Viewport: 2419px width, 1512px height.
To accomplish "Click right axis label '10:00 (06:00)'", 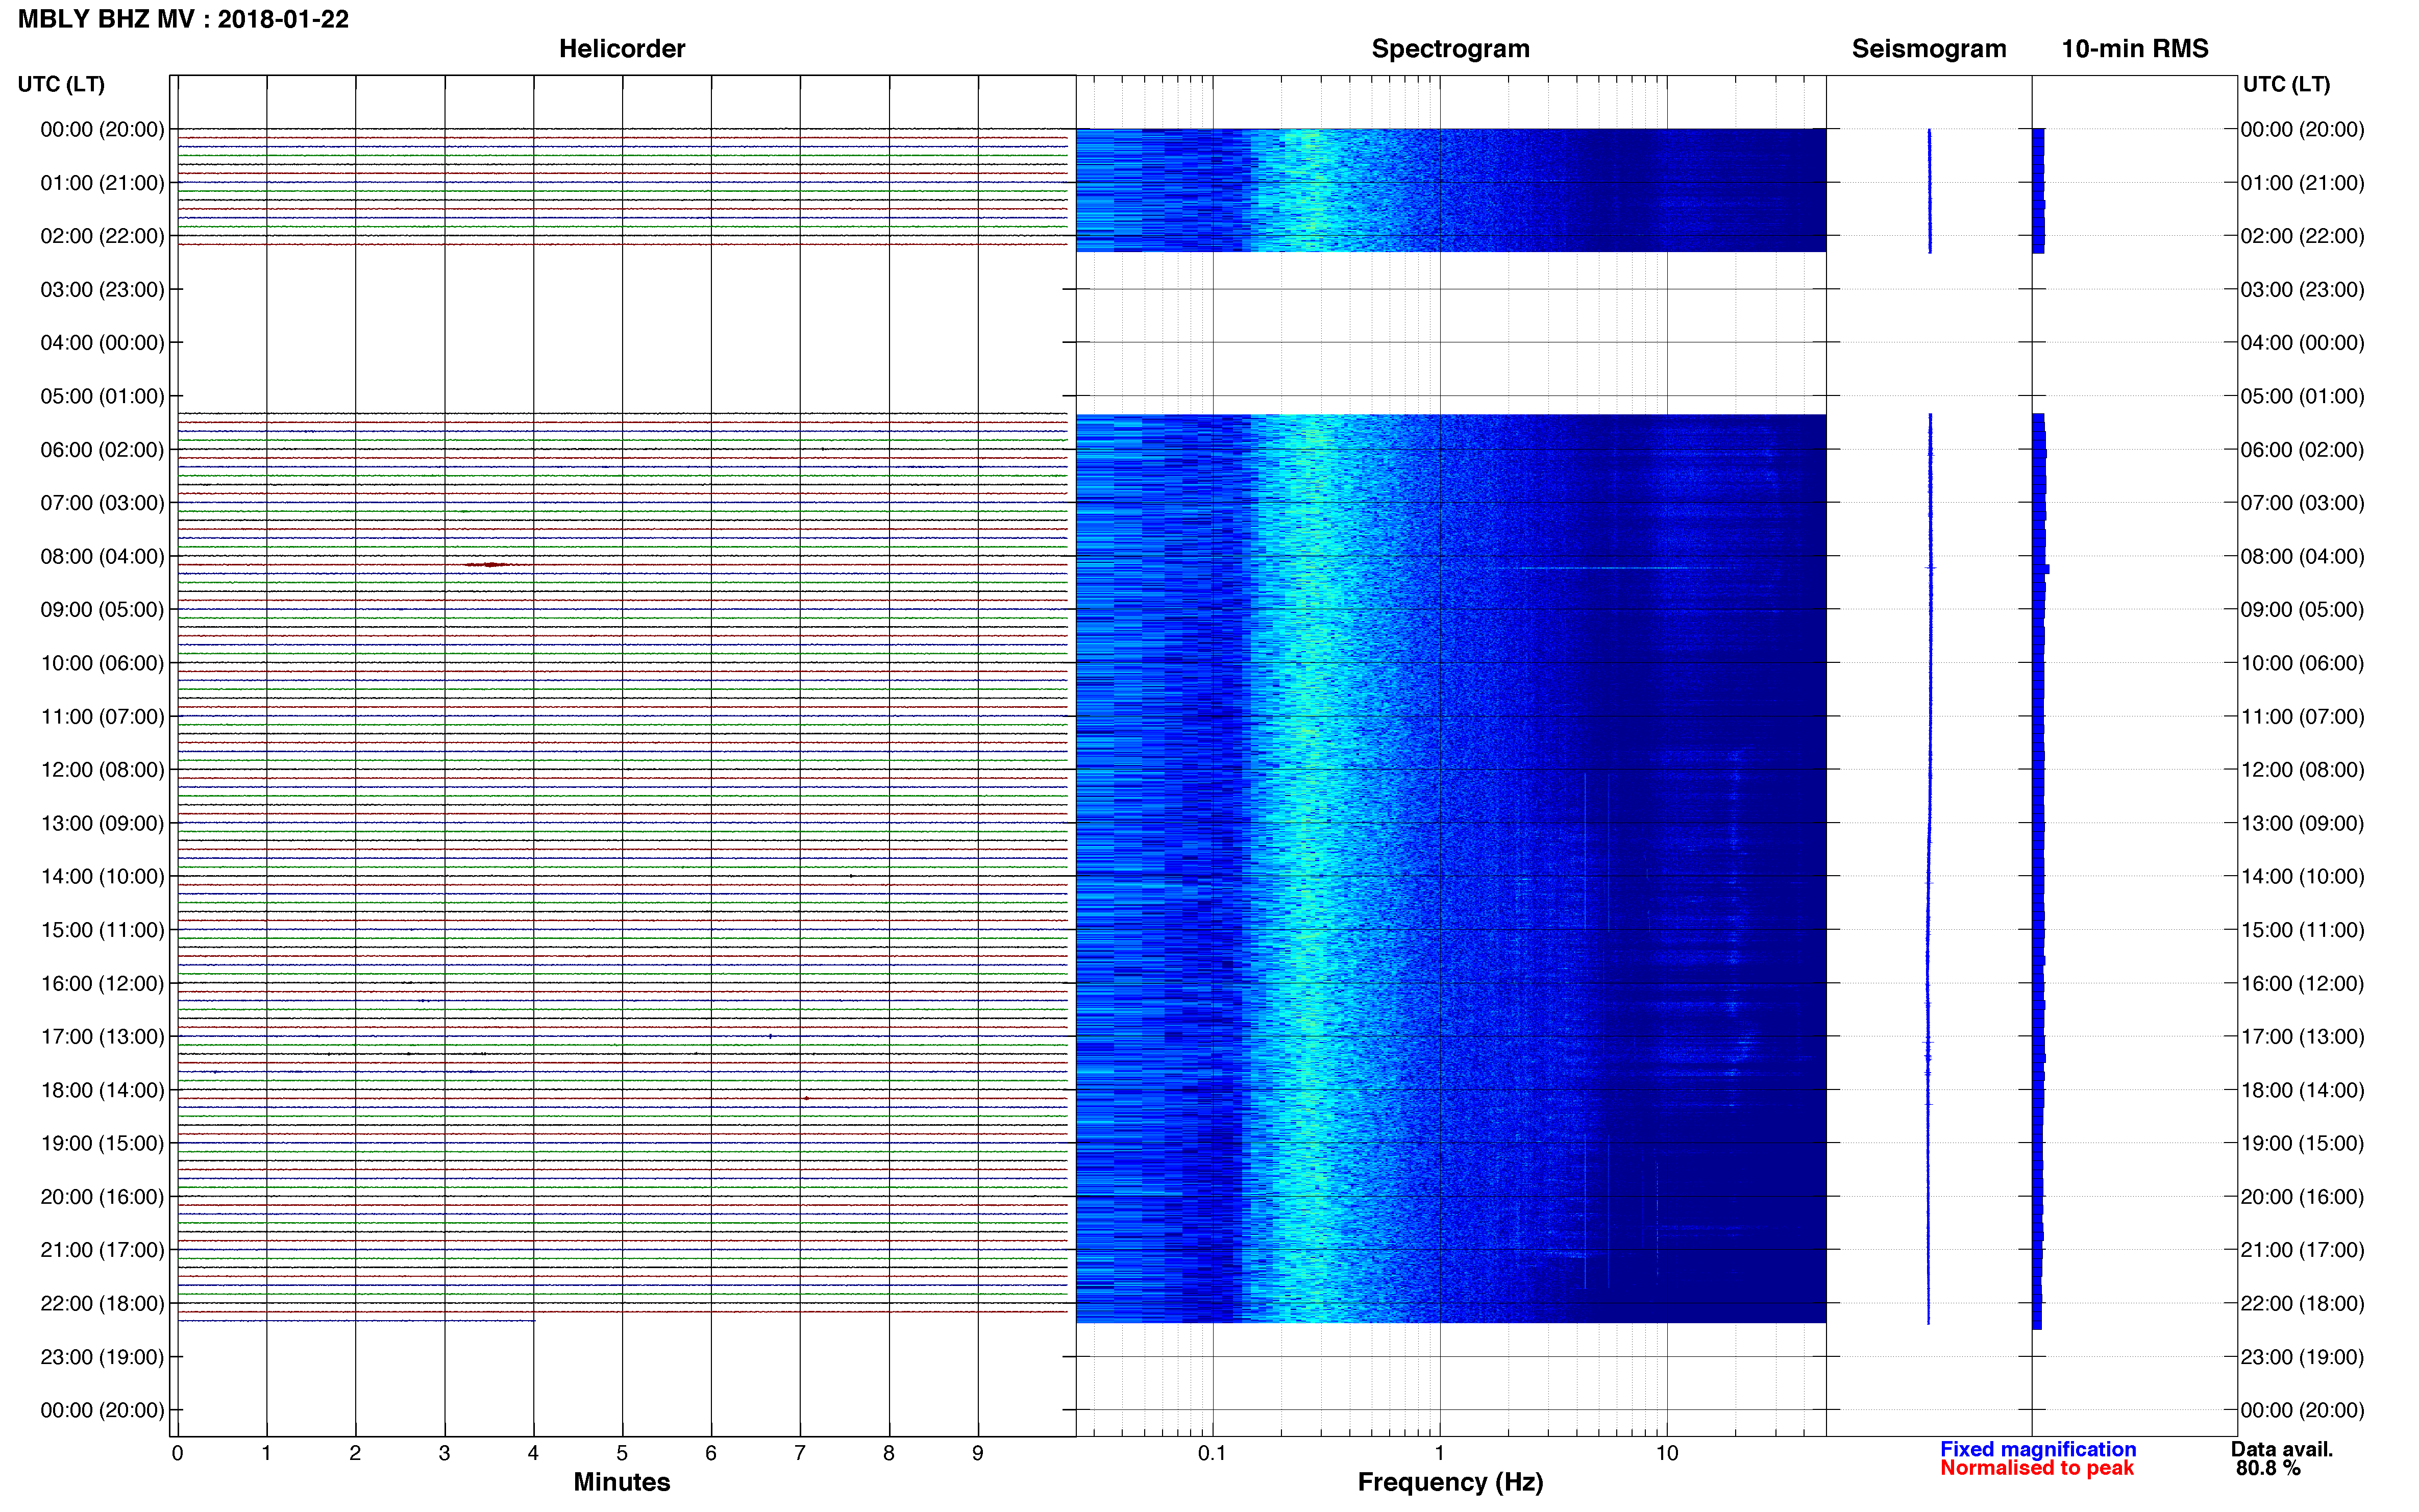I will 2302,663.
